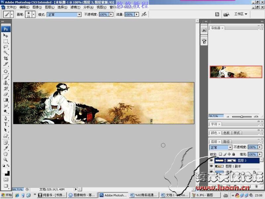Image resolution: width=265 pixels, height=199 pixels.
Task: Select the Gradient tool
Action: coord(6,100)
